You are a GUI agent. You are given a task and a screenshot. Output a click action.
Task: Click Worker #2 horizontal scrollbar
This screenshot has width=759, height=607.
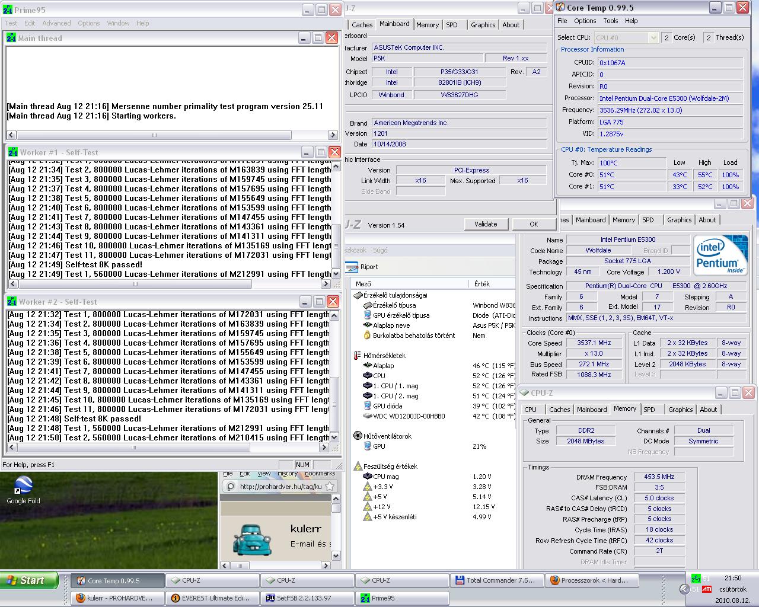[168, 448]
